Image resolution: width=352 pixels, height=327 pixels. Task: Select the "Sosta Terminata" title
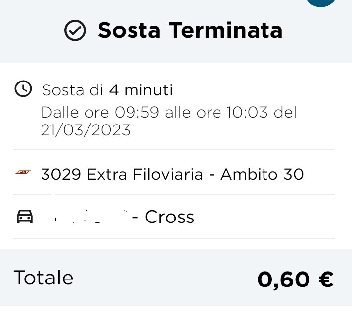click(x=190, y=30)
